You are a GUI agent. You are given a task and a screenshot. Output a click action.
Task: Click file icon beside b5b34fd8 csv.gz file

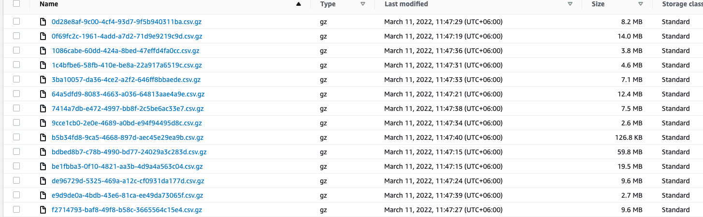point(43,137)
